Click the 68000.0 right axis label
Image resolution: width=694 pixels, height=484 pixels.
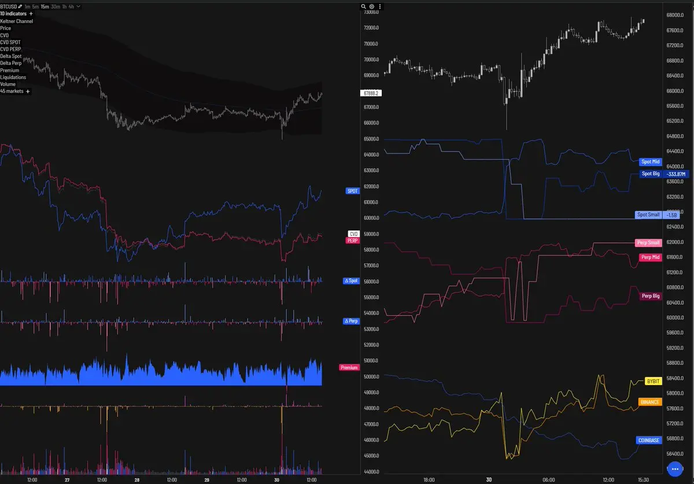(675, 15)
